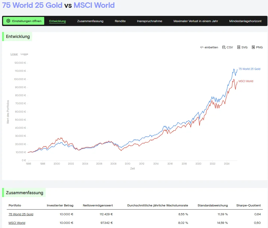Image resolution: width=268 pixels, height=228 pixels.
Task: Open 75 World 25 Gold portfolio link in table
Action: [x=21, y=214]
